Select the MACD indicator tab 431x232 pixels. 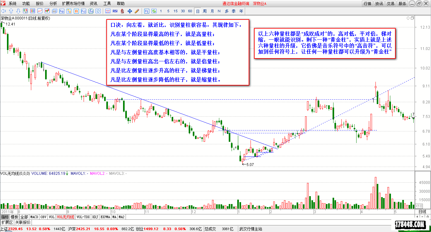[x=34, y=217]
